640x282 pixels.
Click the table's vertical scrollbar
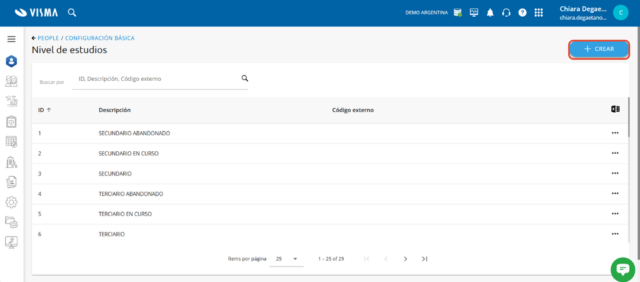pyautogui.click(x=628, y=117)
